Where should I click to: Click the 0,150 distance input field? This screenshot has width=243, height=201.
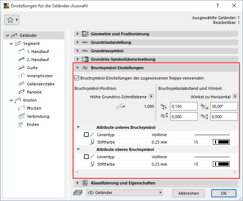pyautogui.click(x=184, y=106)
